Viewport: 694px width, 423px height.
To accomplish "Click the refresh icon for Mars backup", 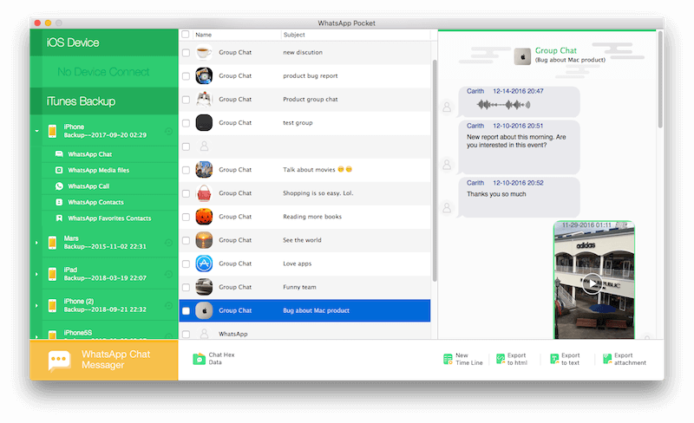I will 168,243.
